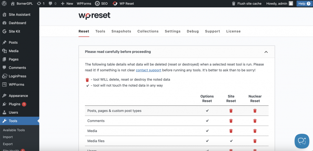
Task: Click Media row Site Reset trash icon
Action: 231,131
